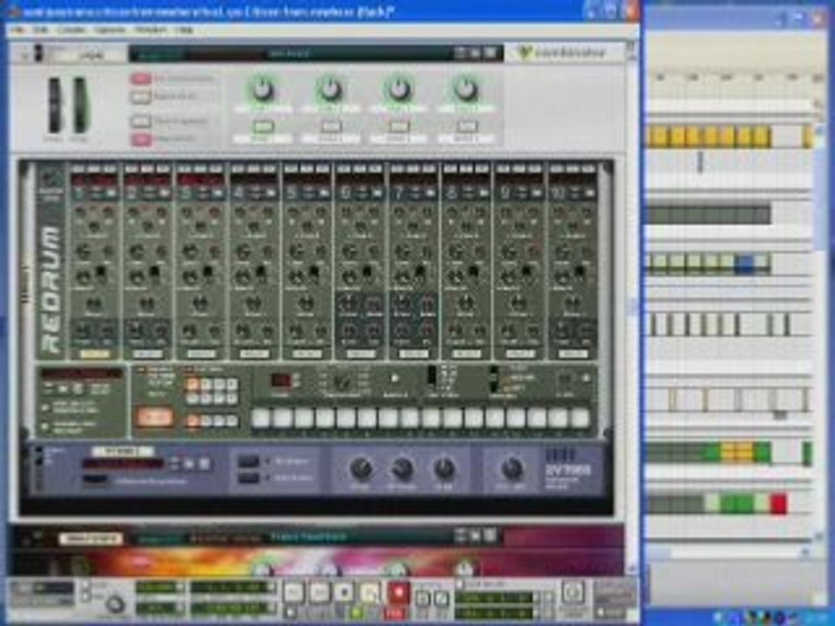The width and height of the screenshot is (835, 626).
Task: Click the first Redrum step button
Action: (x=261, y=418)
